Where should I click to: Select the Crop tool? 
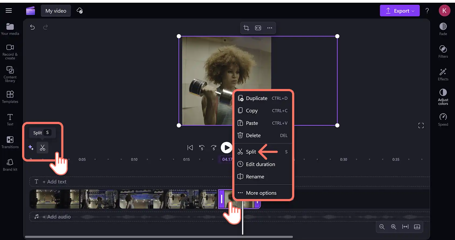coord(246,28)
